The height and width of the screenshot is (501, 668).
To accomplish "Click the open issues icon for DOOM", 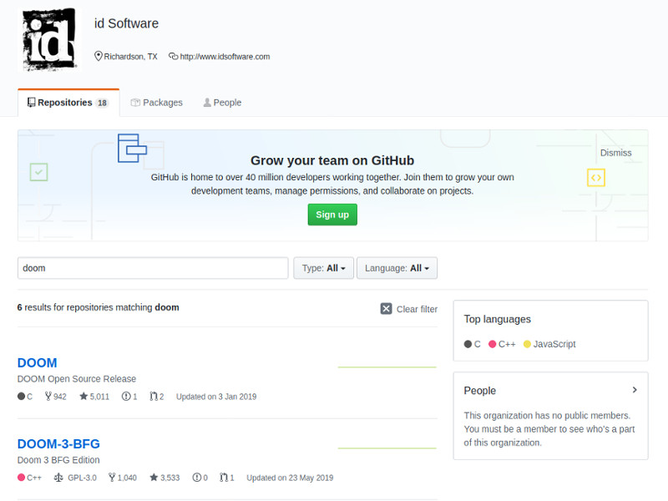I will [126, 396].
